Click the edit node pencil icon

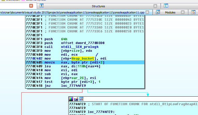pos(76,99)
